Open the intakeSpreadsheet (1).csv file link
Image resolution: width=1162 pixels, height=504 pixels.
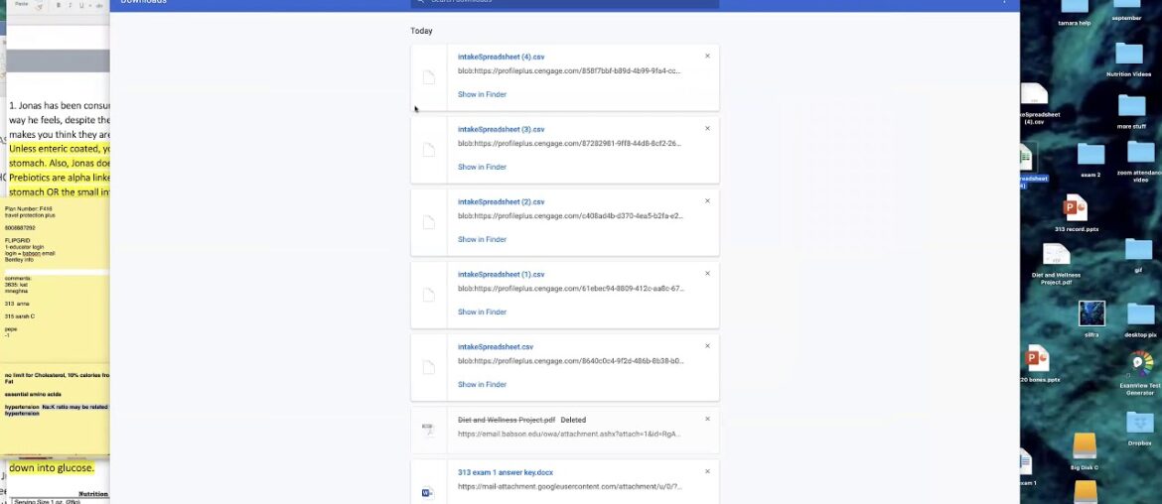pos(501,275)
